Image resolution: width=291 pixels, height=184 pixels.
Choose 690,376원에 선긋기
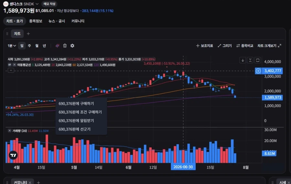click(81, 129)
